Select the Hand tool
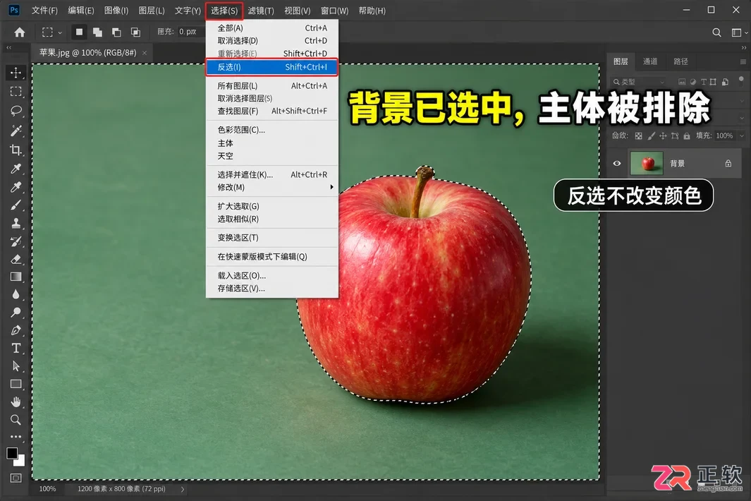751x501 pixels. (16, 402)
